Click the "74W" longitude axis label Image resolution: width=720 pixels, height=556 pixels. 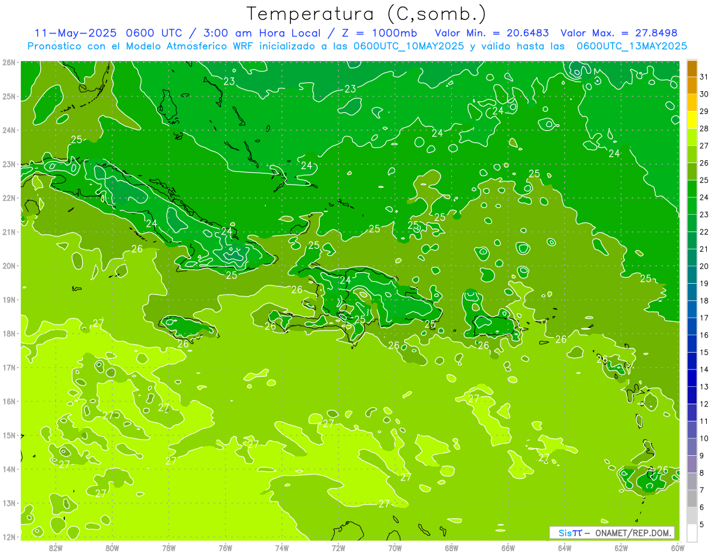(x=282, y=548)
